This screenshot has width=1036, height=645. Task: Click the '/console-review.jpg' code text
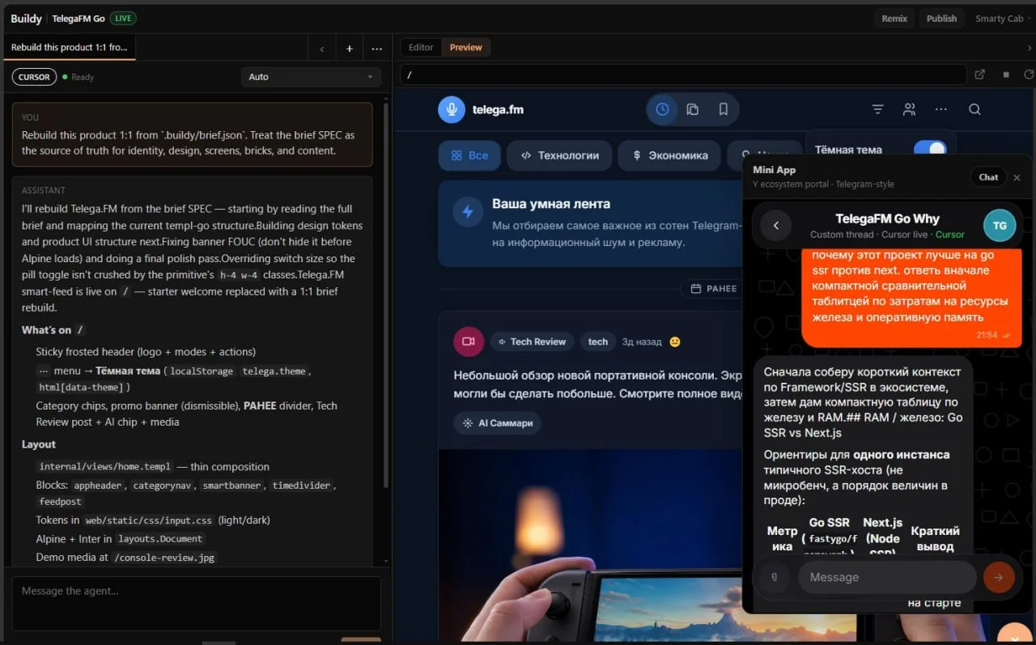pyautogui.click(x=164, y=558)
